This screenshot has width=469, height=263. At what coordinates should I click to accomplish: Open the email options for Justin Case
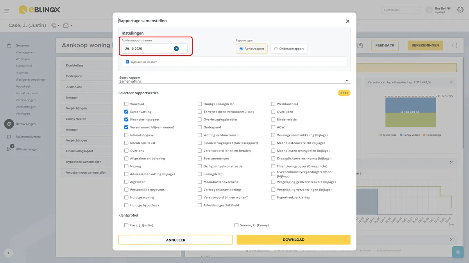click(x=68, y=26)
